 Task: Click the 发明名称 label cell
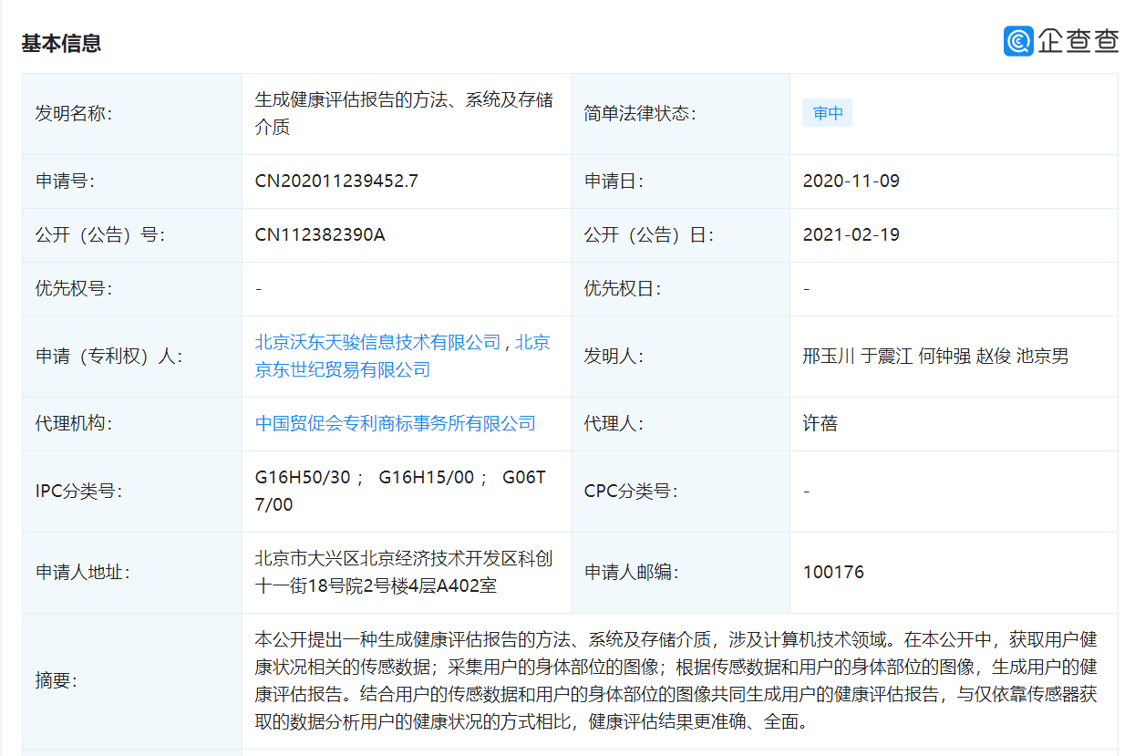pos(132,114)
